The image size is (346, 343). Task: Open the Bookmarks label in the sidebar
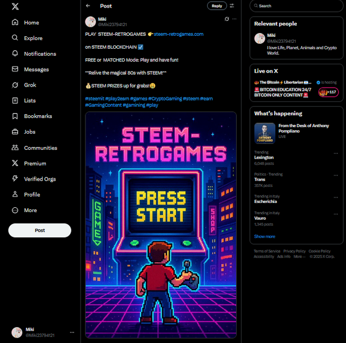(x=38, y=116)
